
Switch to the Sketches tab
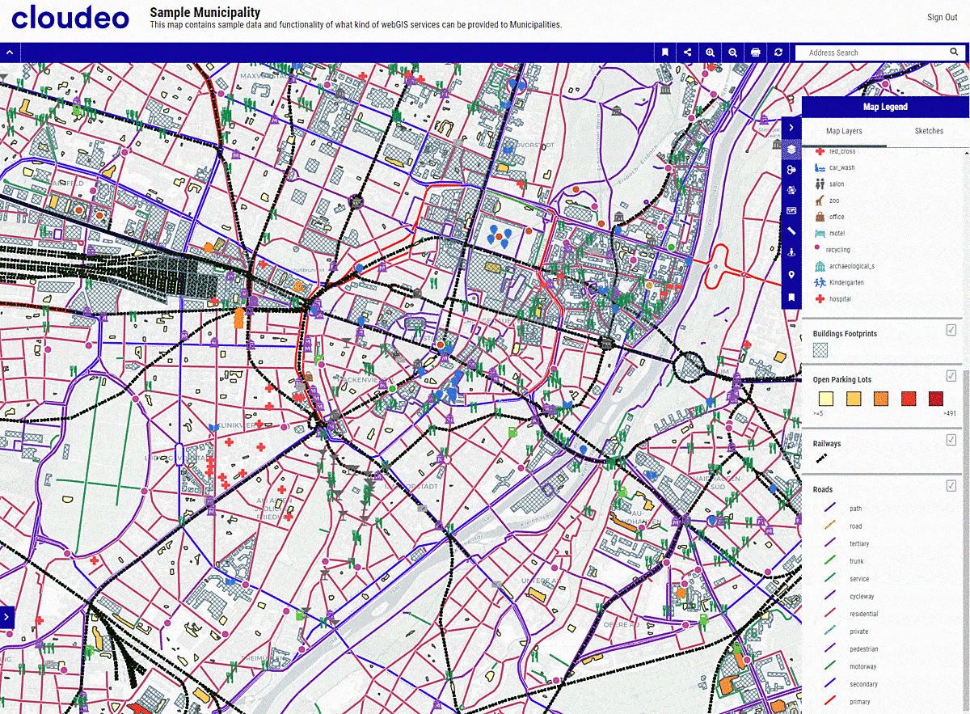(x=929, y=131)
